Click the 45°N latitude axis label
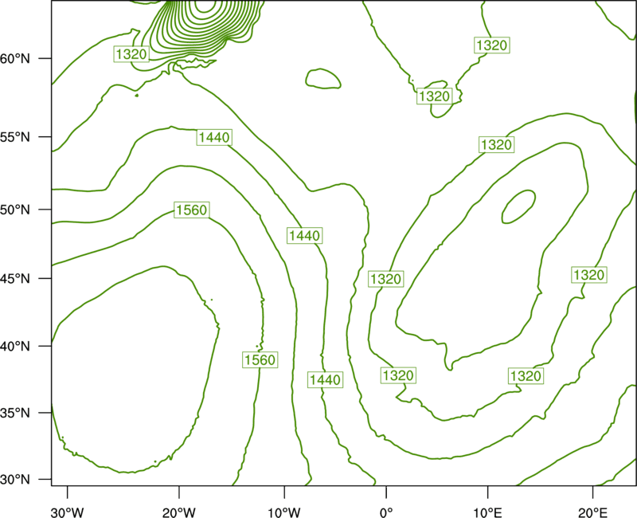This screenshot has height=518, width=637. (15, 278)
